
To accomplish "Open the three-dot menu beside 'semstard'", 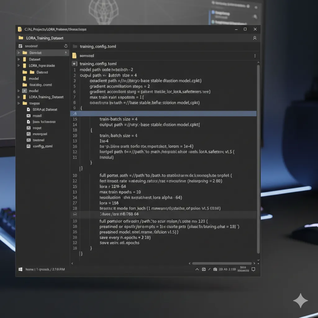I will tap(255, 56).
